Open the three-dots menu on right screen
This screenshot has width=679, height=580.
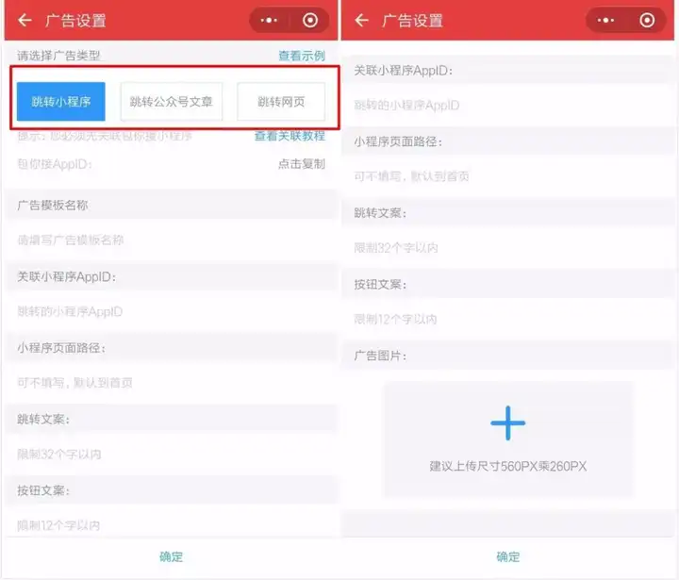point(605,21)
